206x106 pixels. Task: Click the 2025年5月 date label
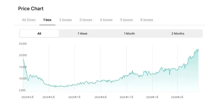(x=49, y=97)
